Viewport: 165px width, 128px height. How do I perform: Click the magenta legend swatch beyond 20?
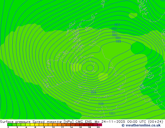pos(100,125)
